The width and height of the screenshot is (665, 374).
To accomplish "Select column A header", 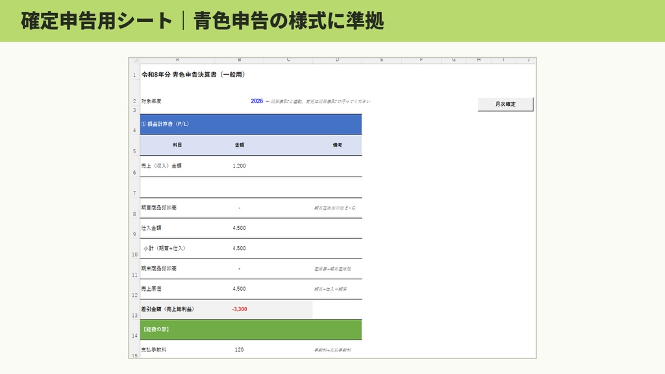I will tap(177, 60).
